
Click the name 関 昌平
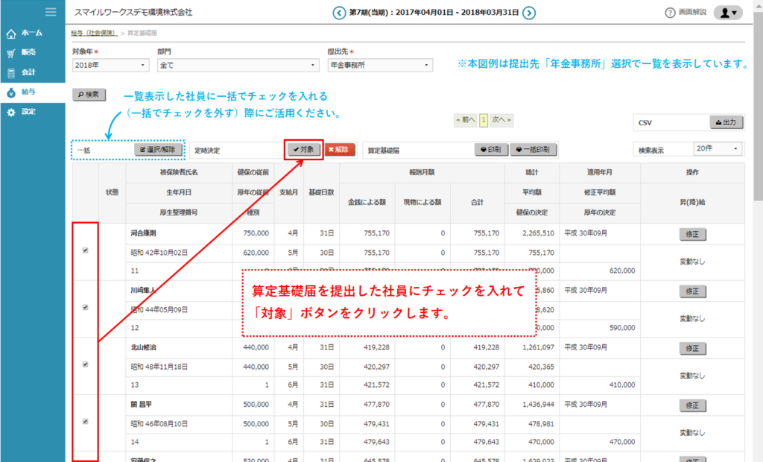[x=142, y=405]
